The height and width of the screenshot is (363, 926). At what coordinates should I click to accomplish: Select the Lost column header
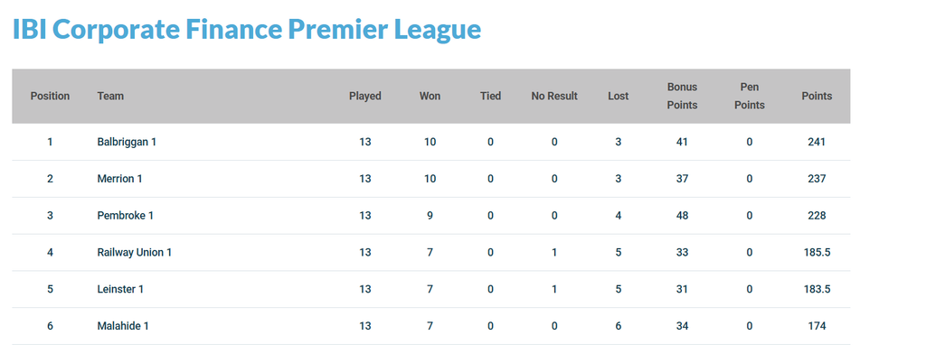pos(619,96)
